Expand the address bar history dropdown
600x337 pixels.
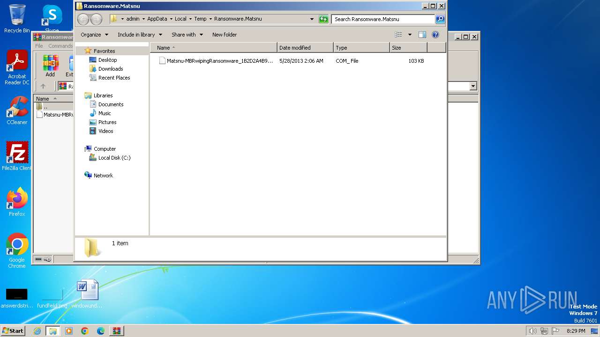click(312, 19)
